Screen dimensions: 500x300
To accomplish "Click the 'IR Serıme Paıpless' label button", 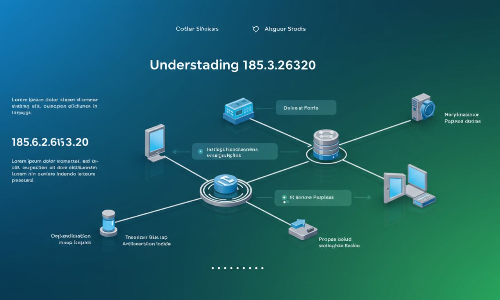I will 313,198.
